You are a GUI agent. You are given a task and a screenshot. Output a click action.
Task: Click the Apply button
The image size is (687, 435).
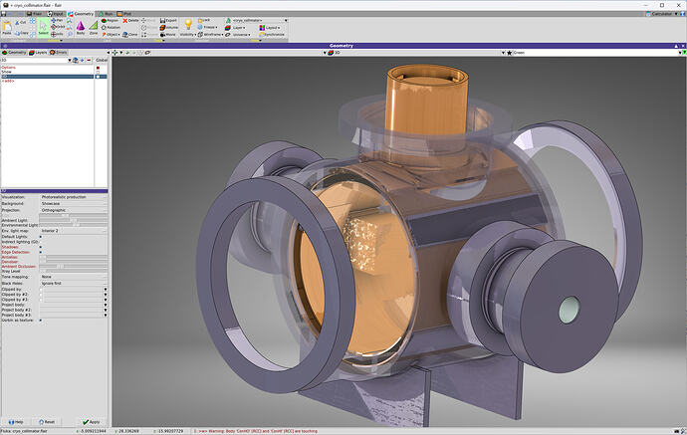coord(92,422)
